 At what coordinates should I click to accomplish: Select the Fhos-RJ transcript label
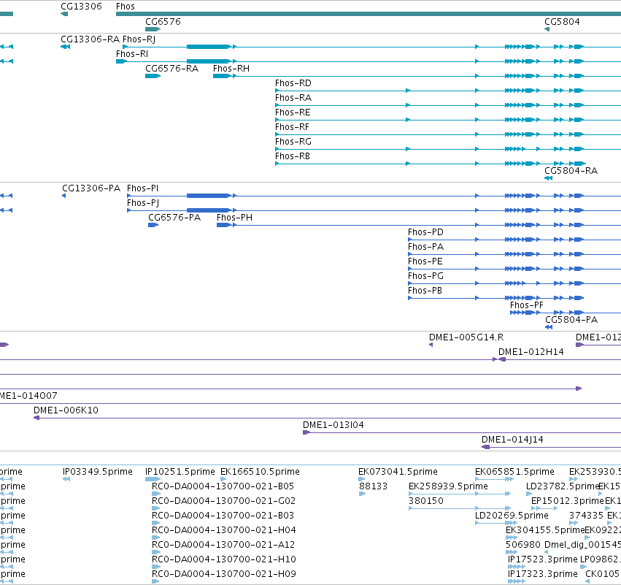[x=139, y=39]
